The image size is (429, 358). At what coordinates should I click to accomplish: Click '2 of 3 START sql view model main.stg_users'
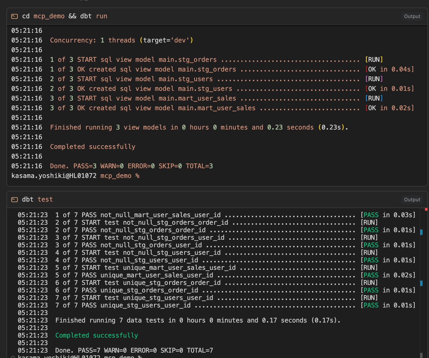(x=131, y=79)
